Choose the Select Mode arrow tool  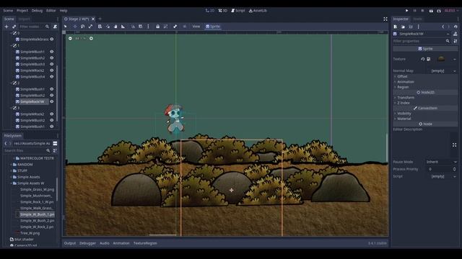tap(66, 27)
